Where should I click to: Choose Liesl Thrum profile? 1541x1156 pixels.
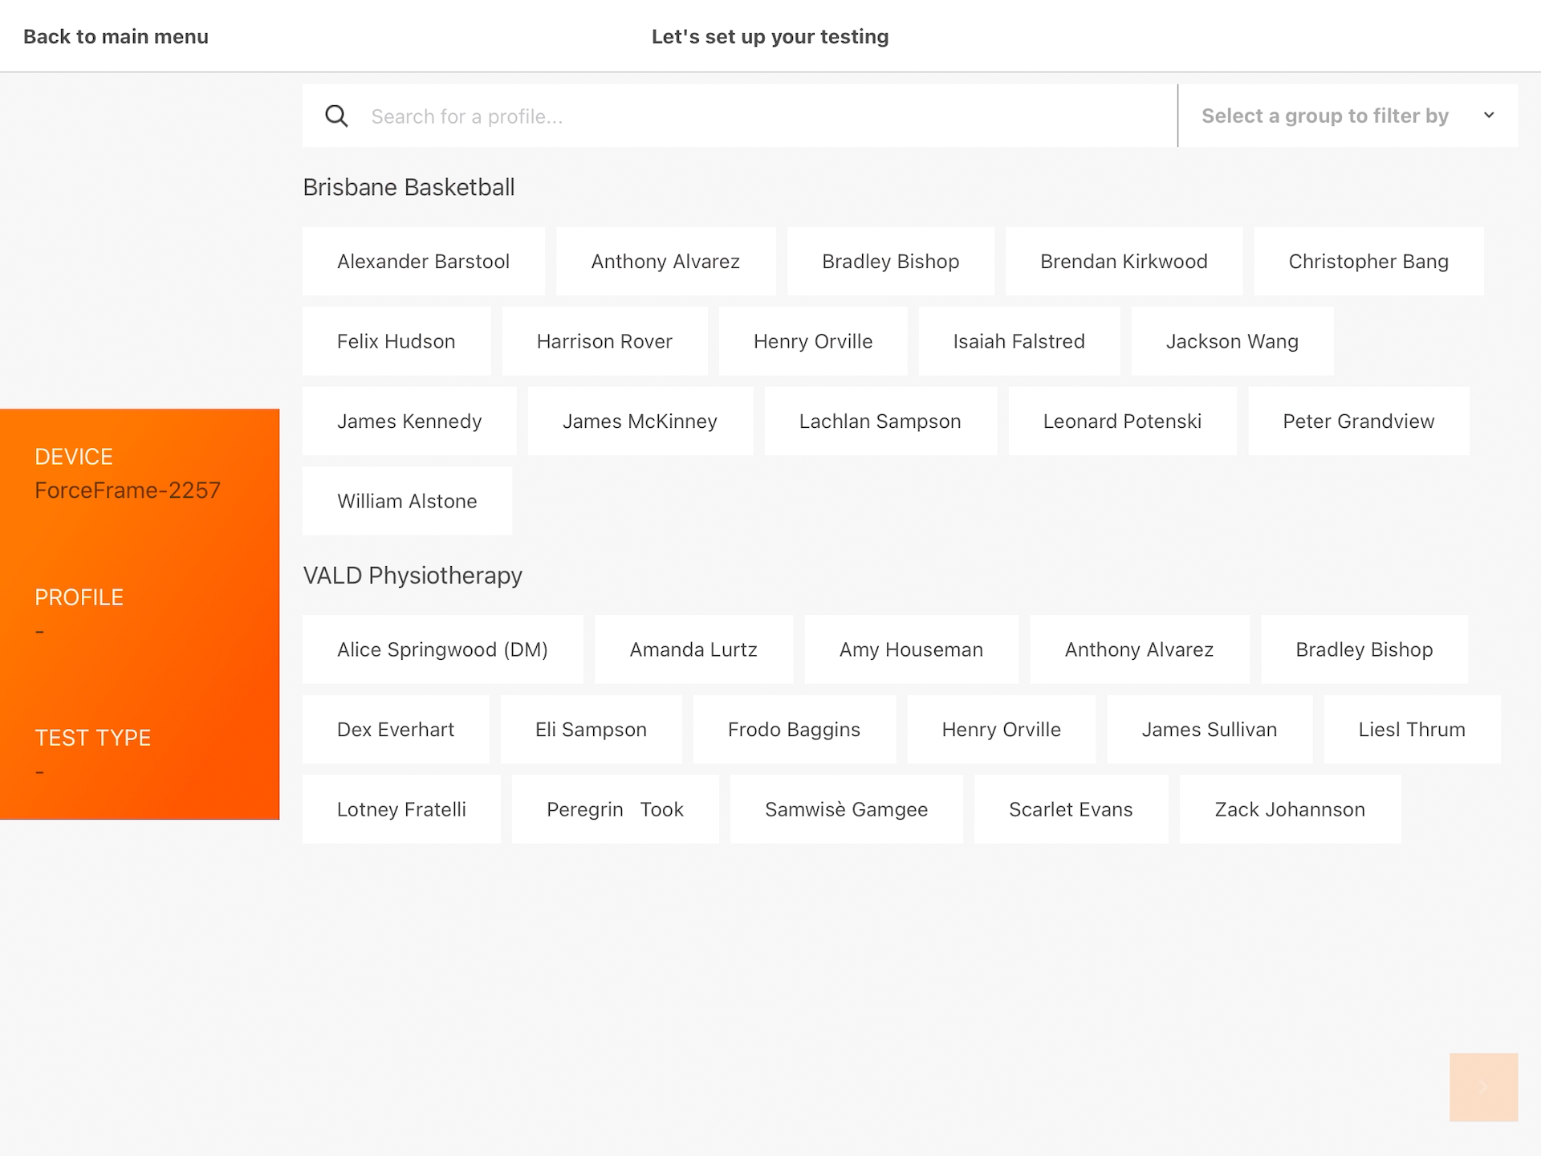[1412, 730]
